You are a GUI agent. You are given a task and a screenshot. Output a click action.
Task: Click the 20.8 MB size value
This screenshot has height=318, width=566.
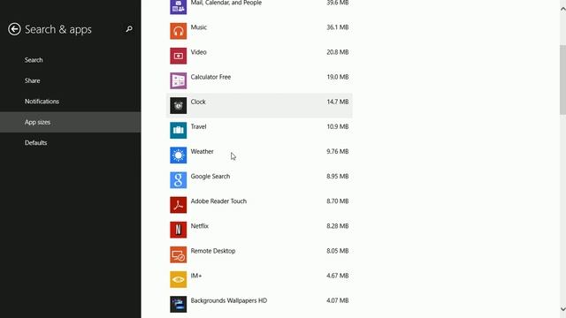(338, 52)
